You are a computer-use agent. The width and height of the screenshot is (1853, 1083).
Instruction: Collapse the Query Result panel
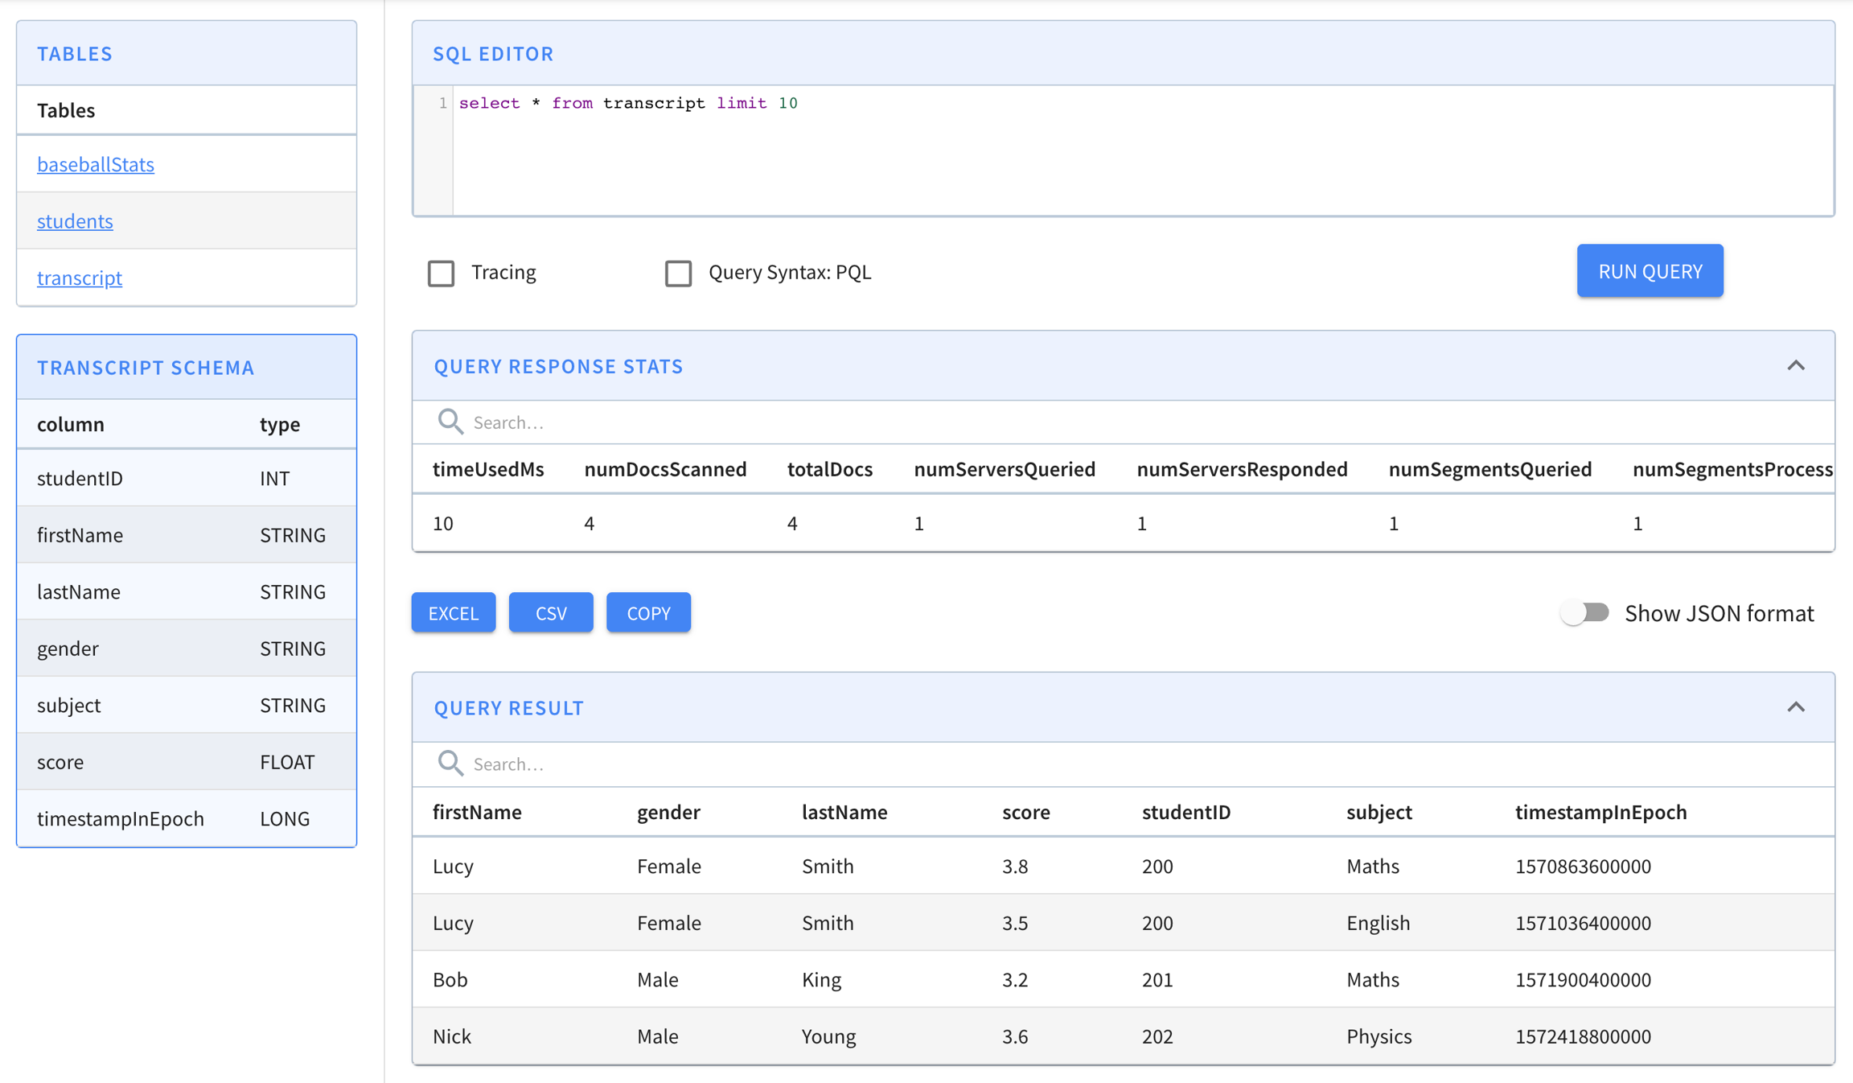click(x=1795, y=707)
